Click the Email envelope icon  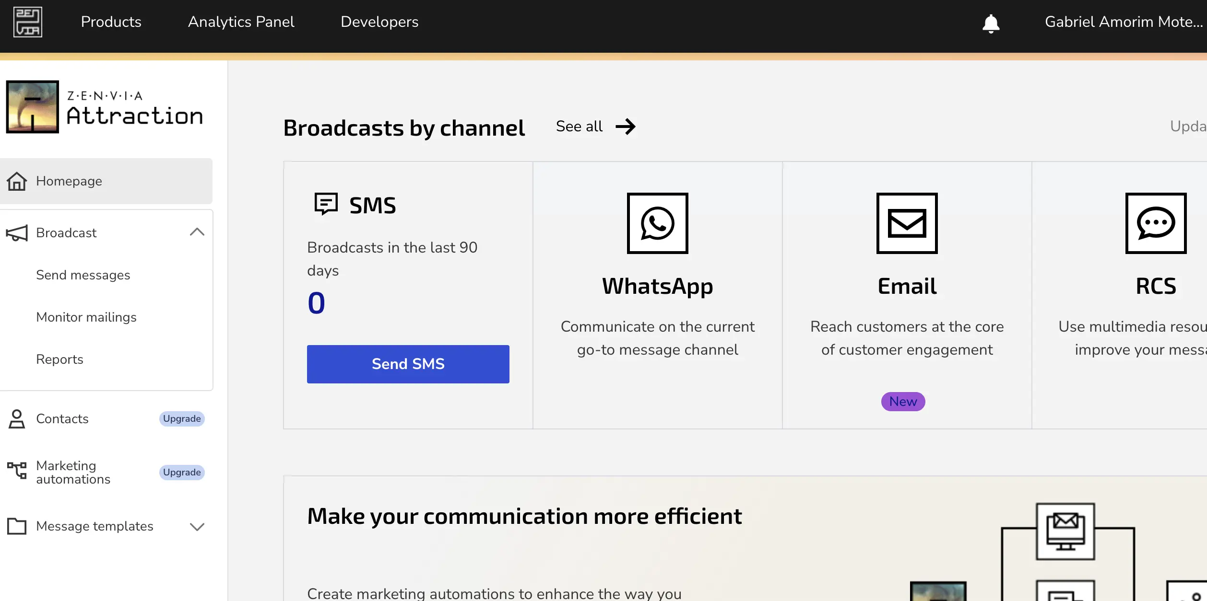907,223
